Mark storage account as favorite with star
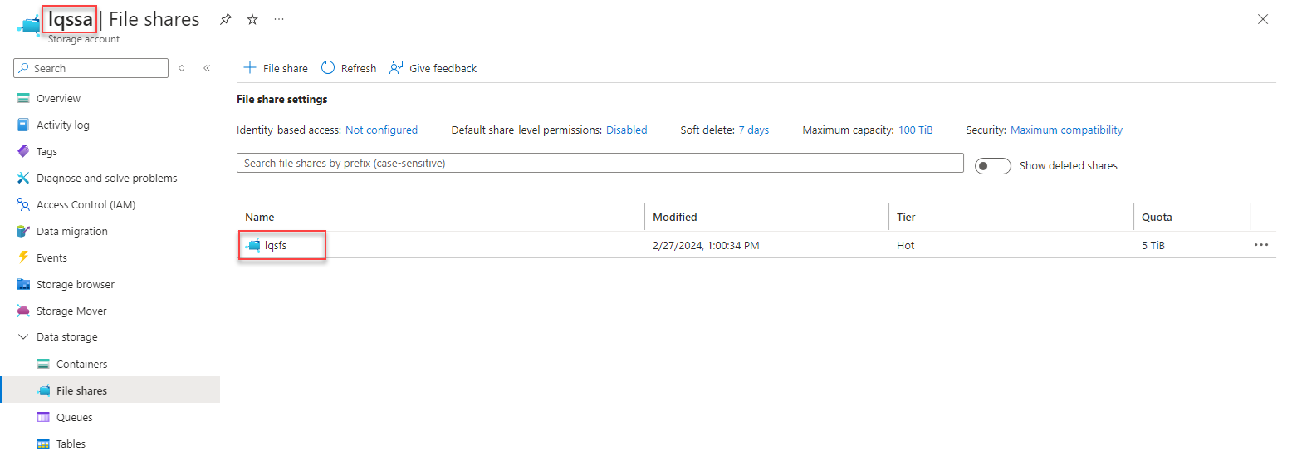 tap(252, 19)
